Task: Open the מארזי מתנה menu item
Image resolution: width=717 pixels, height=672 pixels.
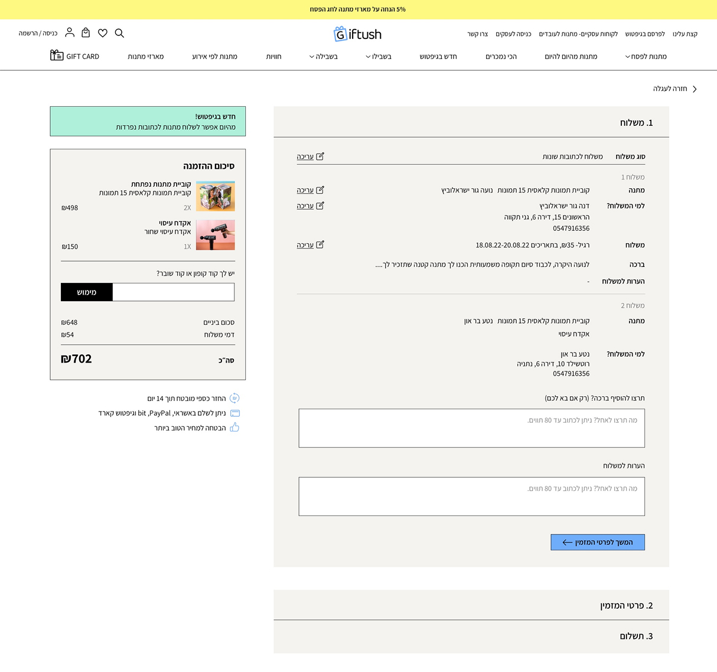Action: [x=146, y=57]
